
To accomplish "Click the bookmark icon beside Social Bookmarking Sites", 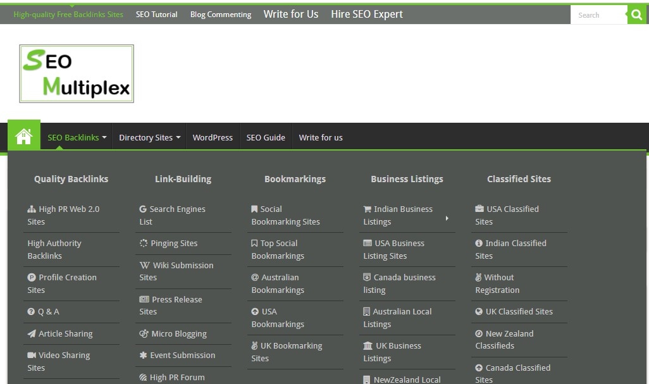I will pos(254,209).
